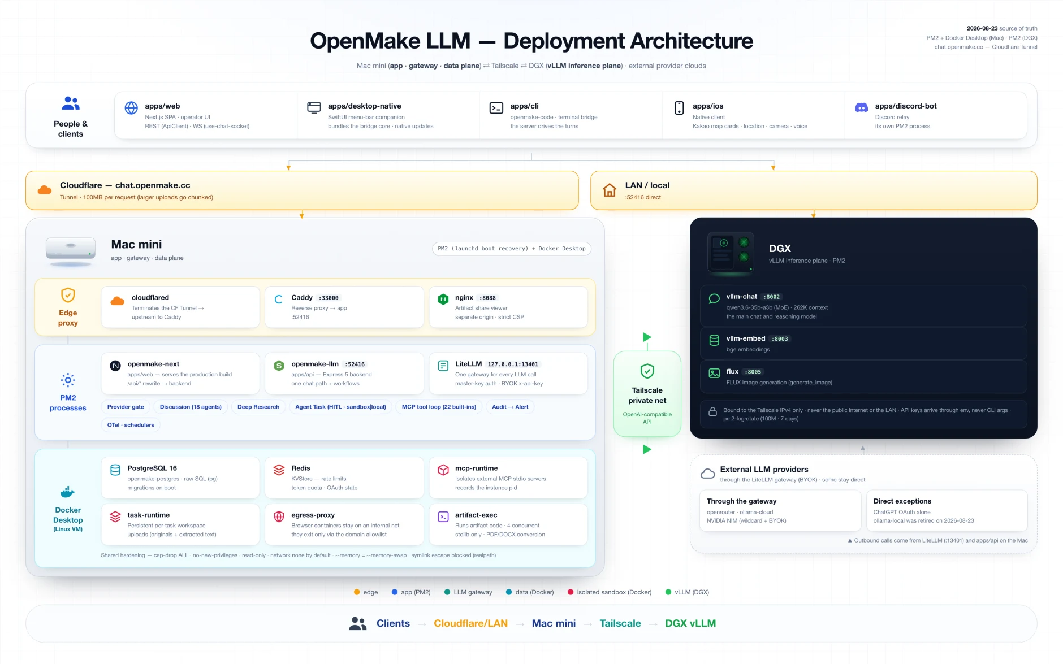Click the artifact-exec terminal icon
1063x664 pixels.
pos(443,517)
